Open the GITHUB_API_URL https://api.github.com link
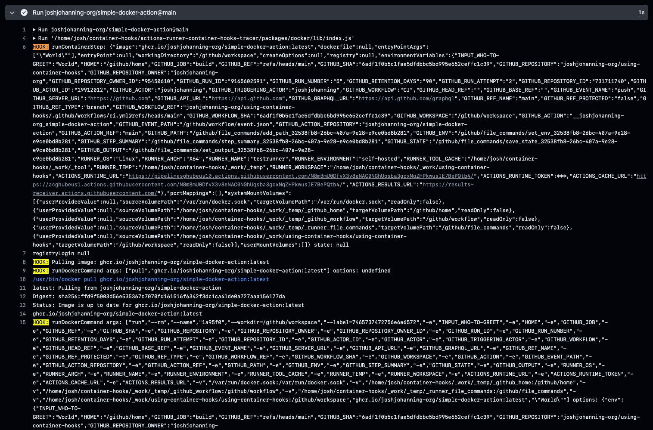This screenshot has height=430, width=653. (247, 99)
